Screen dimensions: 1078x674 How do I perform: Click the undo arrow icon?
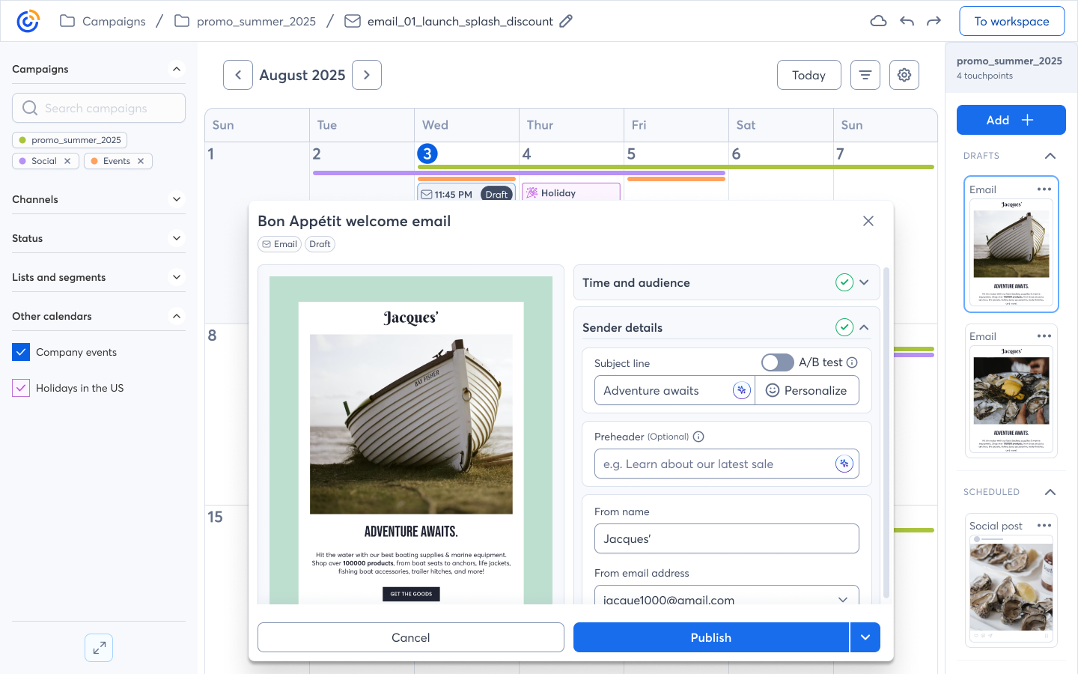pyautogui.click(x=907, y=21)
